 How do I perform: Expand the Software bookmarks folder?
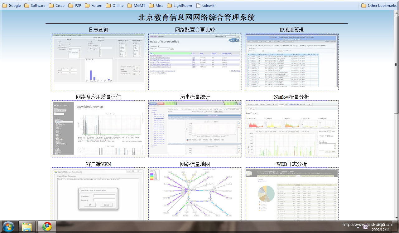[x=35, y=5]
